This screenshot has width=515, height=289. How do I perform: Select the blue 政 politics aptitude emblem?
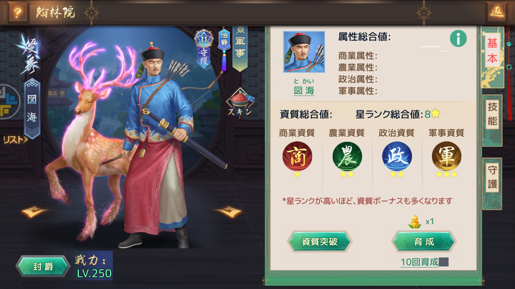(x=397, y=157)
